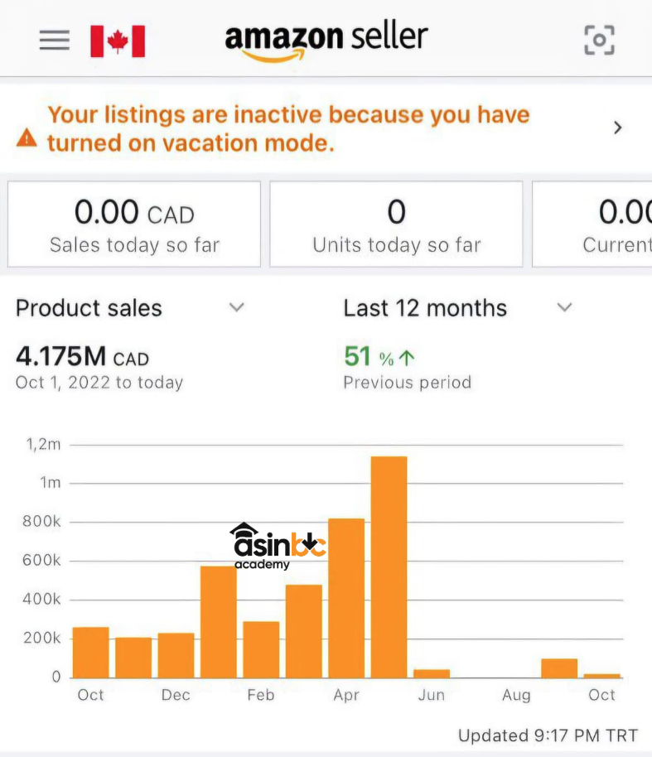Open the hamburger menu
The height and width of the screenshot is (757, 652).
[x=55, y=40]
